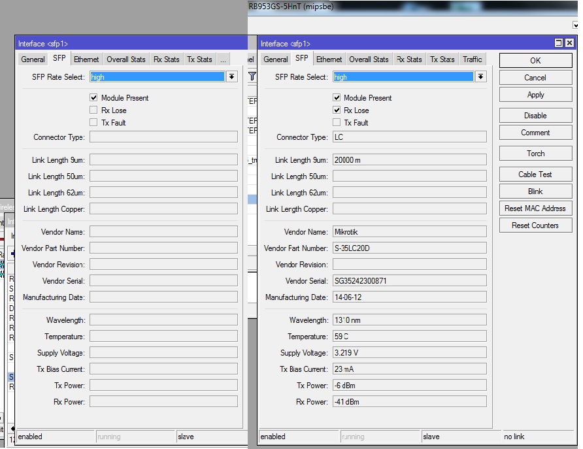Click RB953GS-5HnT (mipsbe) title text
This screenshot has height=449, width=583.
tap(291, 7)
